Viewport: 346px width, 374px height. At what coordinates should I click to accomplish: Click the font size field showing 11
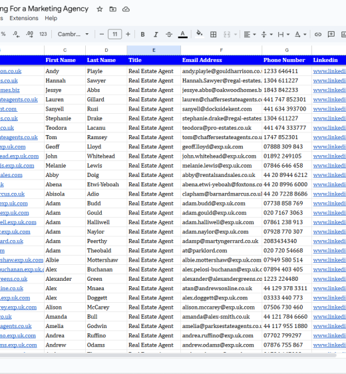click(114, 35)
